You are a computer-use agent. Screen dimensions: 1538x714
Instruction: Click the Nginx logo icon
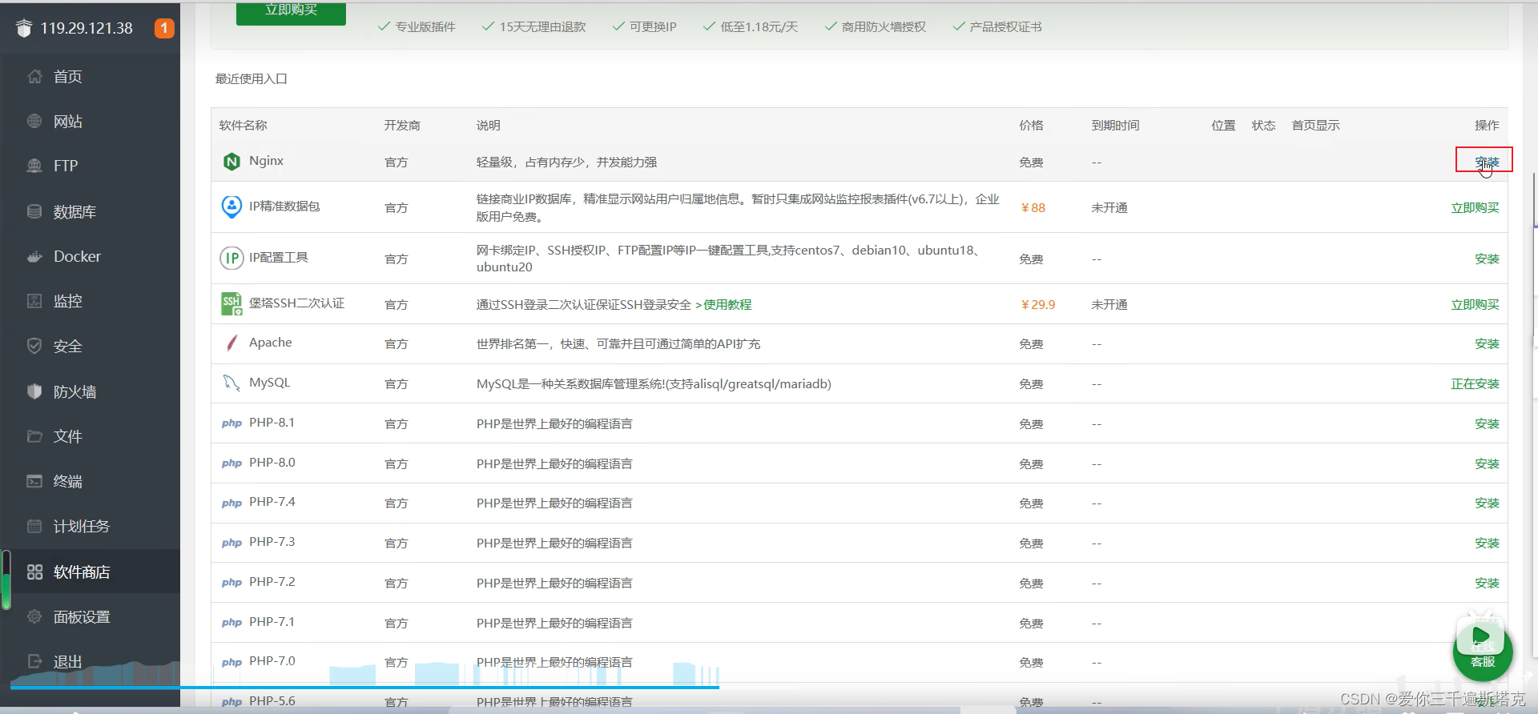coord(232,162)
